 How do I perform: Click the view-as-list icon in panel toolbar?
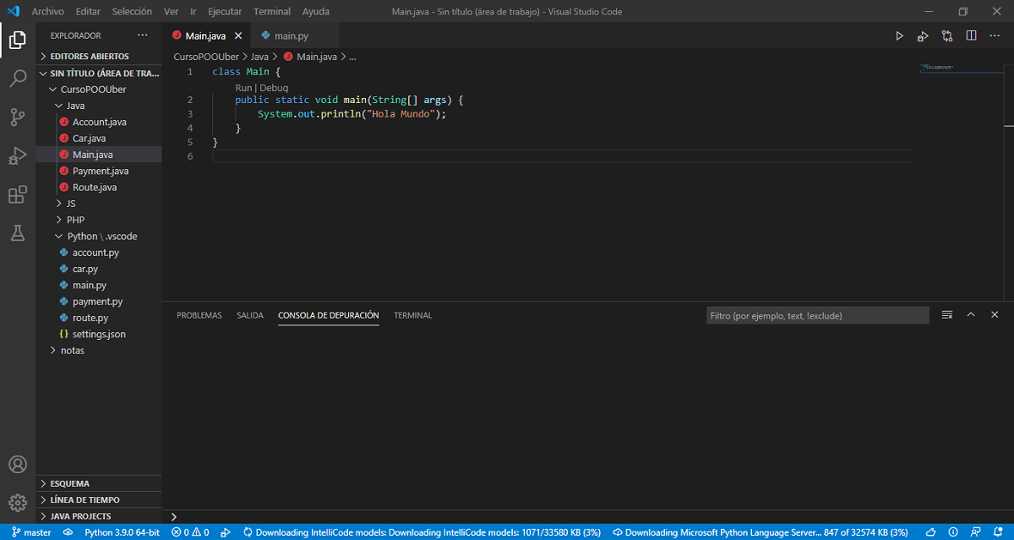point(947,314)
